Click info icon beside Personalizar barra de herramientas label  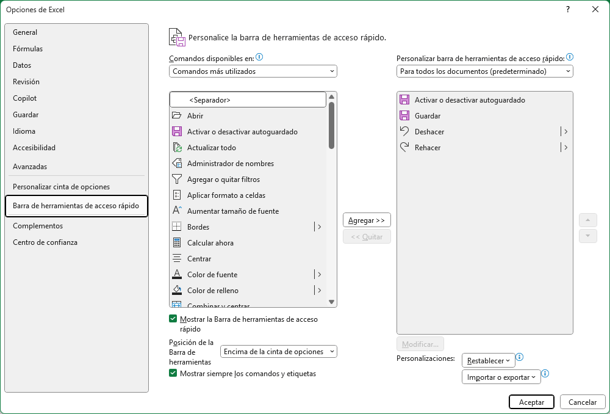[x=570, y=57]
